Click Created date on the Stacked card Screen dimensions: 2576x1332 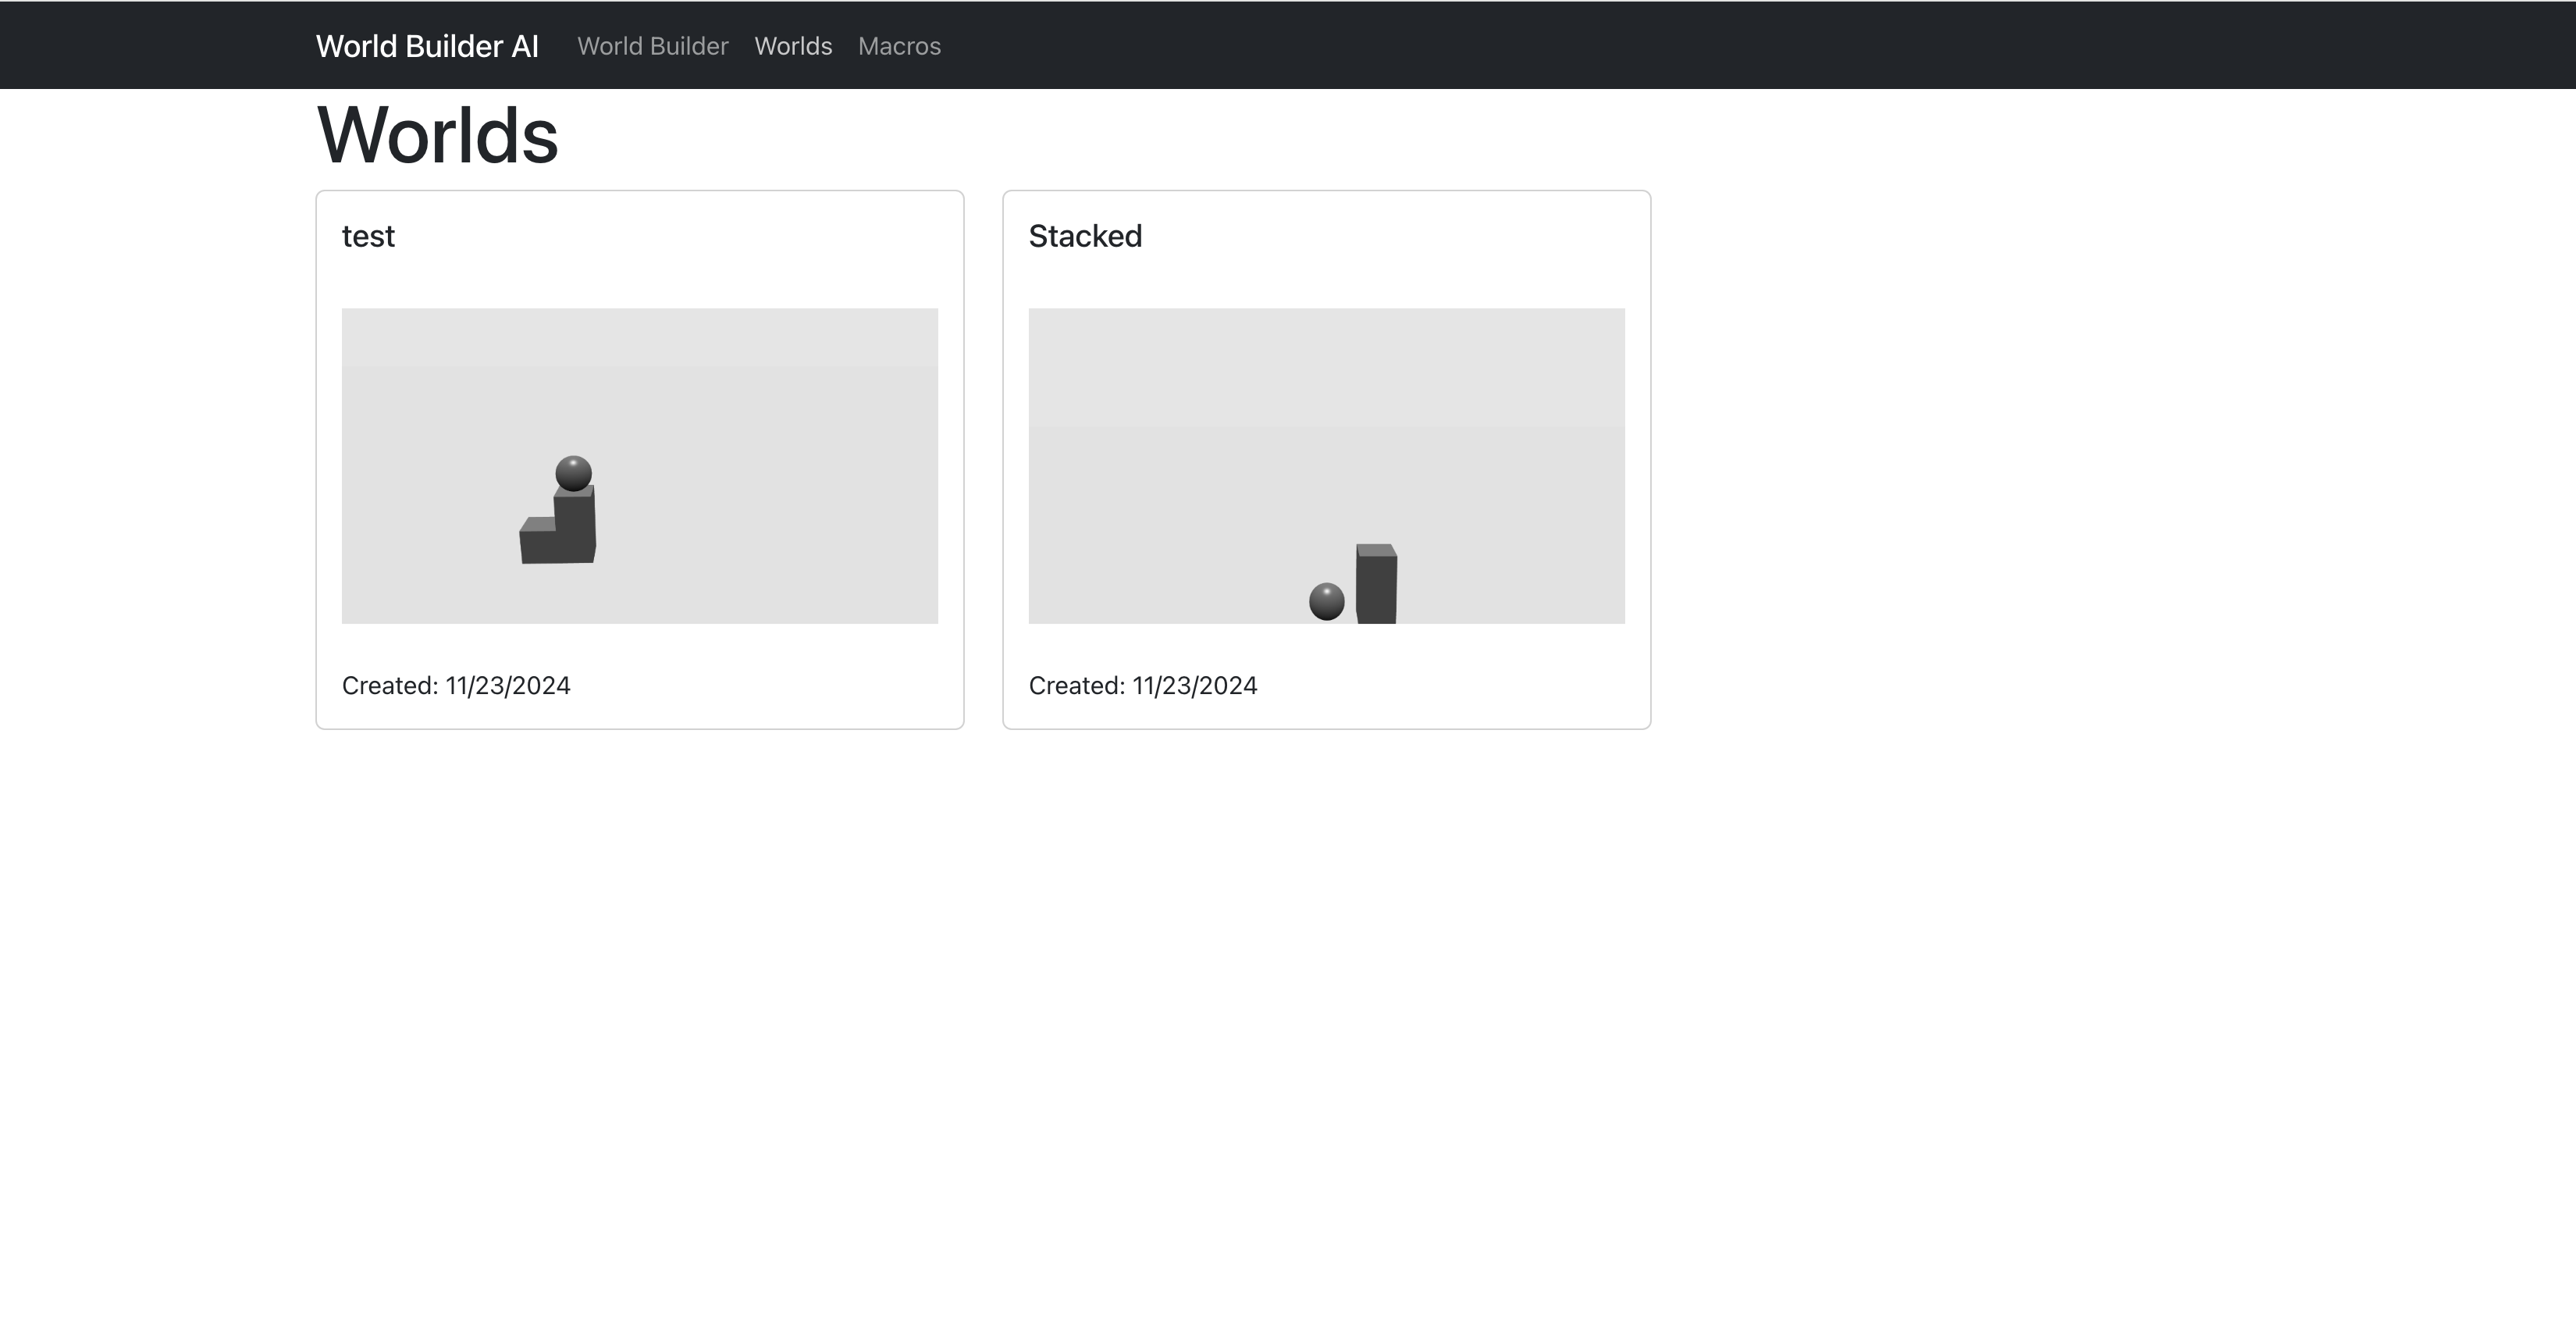pyautogui.click(x=1143, y=685)
